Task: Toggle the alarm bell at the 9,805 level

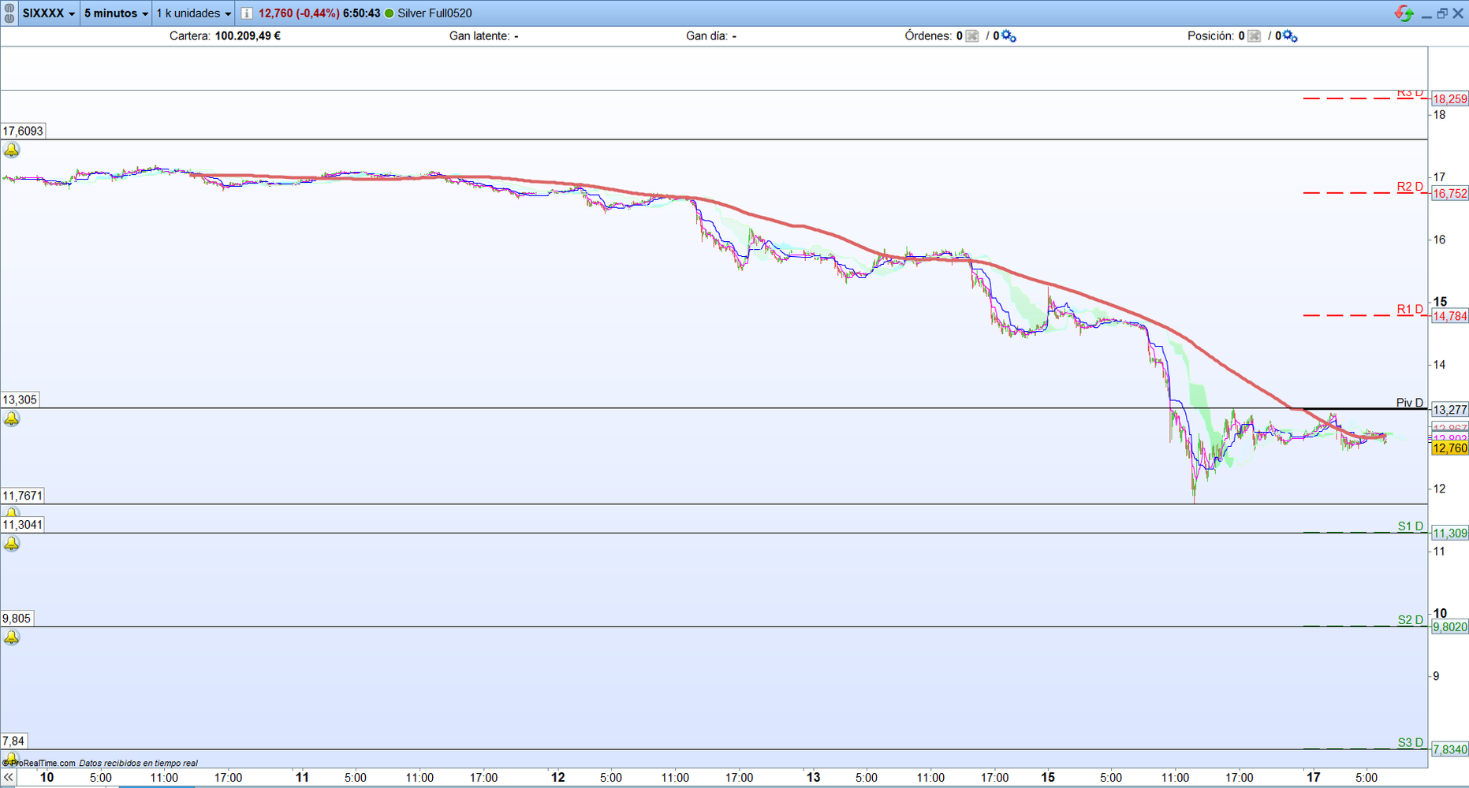Action: [11, 637]
